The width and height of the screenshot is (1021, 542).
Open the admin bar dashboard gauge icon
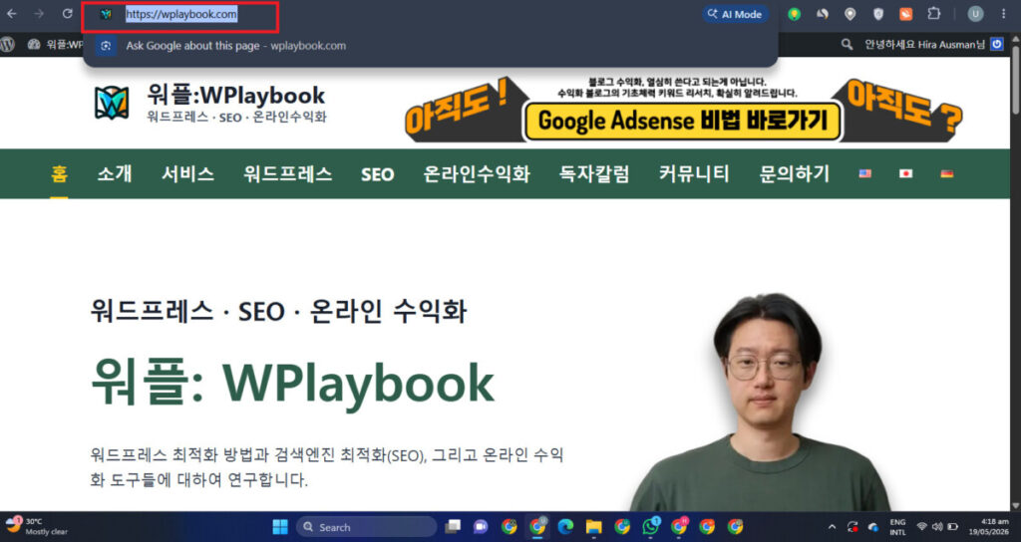point(34,44)
